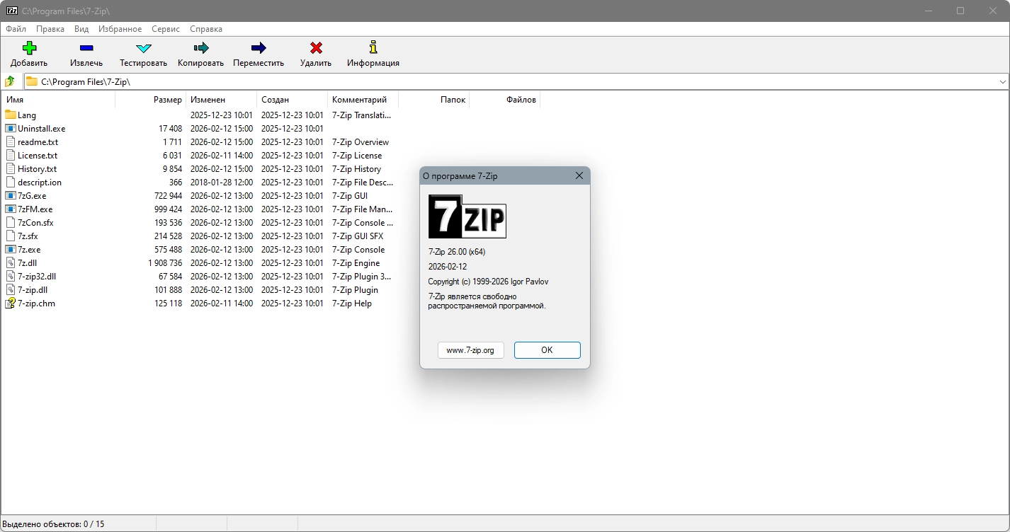Click OK in the About dialog
Image resolution: width=1010 pixels, height=532 pixels.
(547, 350)
